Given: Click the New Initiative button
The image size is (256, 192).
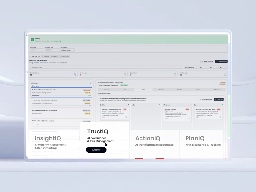Looking at the screenshot, I should coord(221,61).
